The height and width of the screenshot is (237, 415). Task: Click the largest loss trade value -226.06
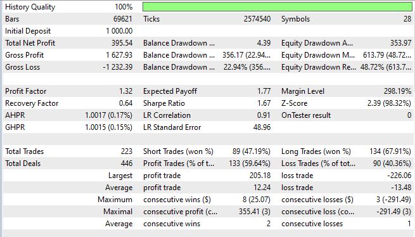399,176
